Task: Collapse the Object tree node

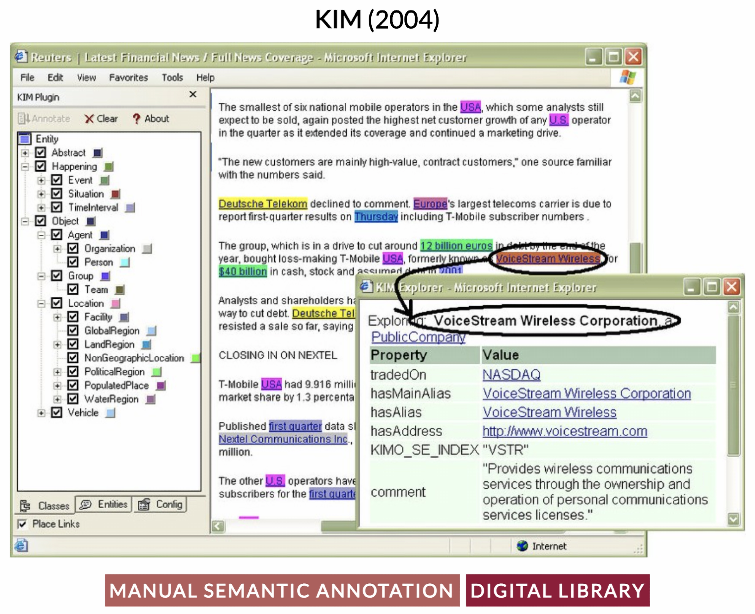Action: 25,221
